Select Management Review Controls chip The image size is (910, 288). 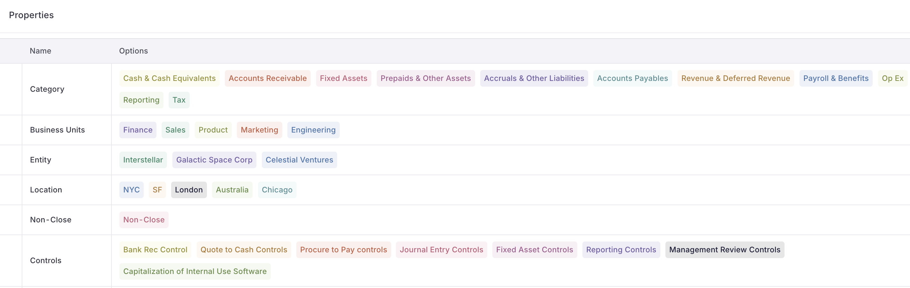click(724, 249)
